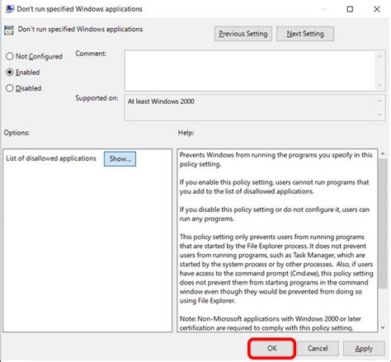Screen dimensions: 391x362
Task: Click the 'Help:' label
Action: tap(186, 133)
